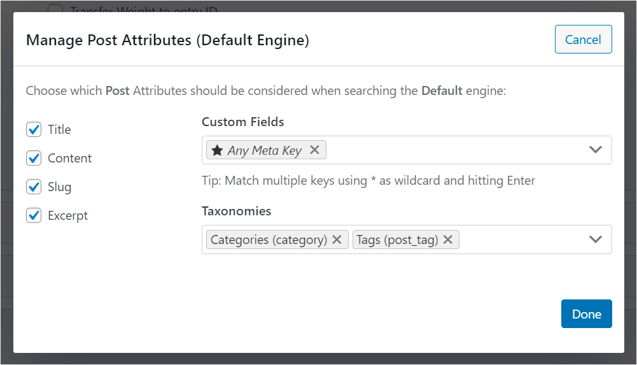Screen dimensions: 637x365
Task: Toggle the Slug checkbox
Action: (x=34, y=187)
